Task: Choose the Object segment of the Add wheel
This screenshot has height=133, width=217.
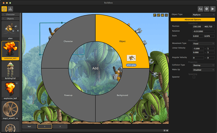Action: coord(122,41)
